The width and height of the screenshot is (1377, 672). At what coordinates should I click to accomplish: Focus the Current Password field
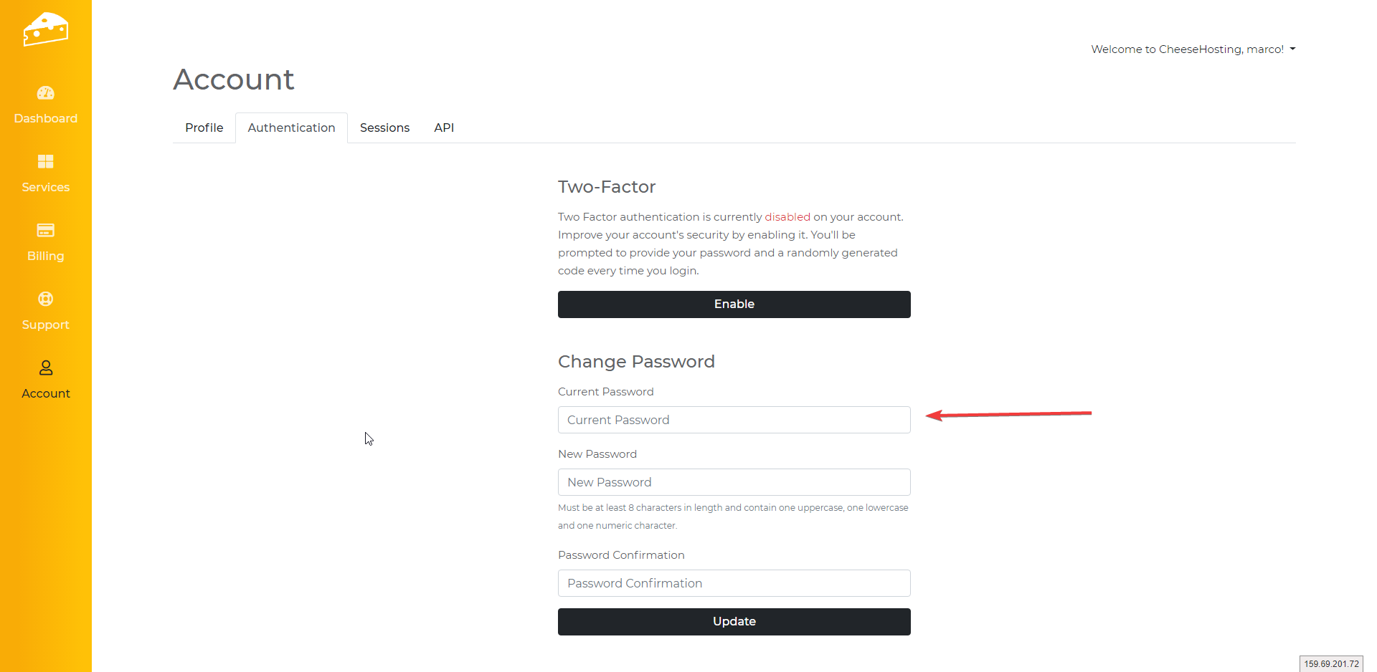(x=734, y=420)
